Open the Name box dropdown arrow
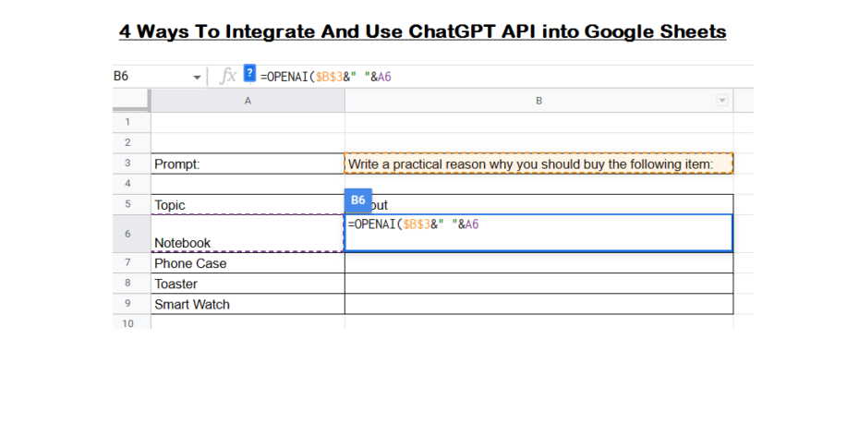This screenshot has width=859, height=424. tap(197, 78)
